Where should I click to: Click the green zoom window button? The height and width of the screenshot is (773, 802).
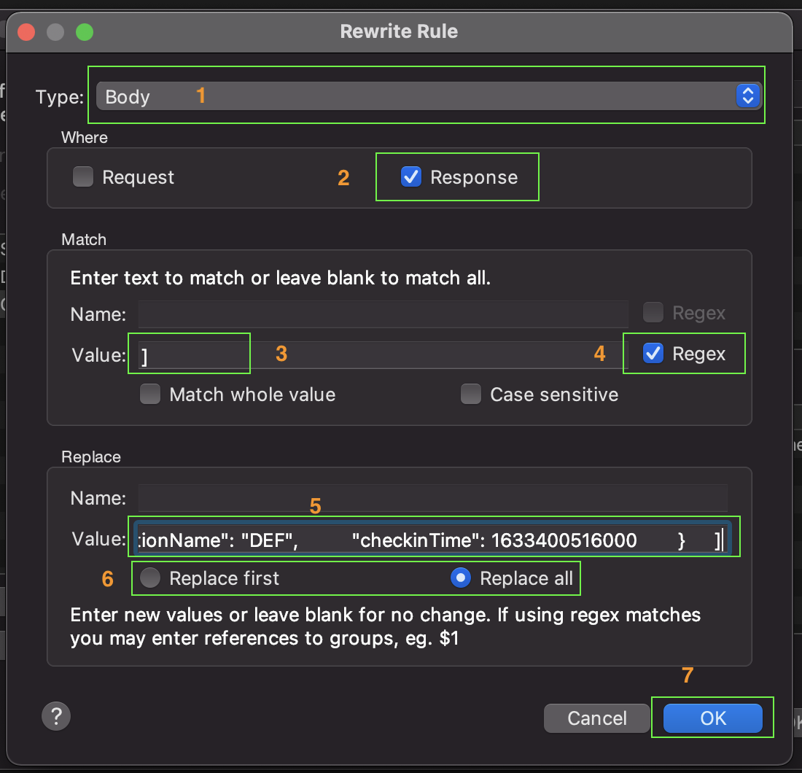[85, 32]
